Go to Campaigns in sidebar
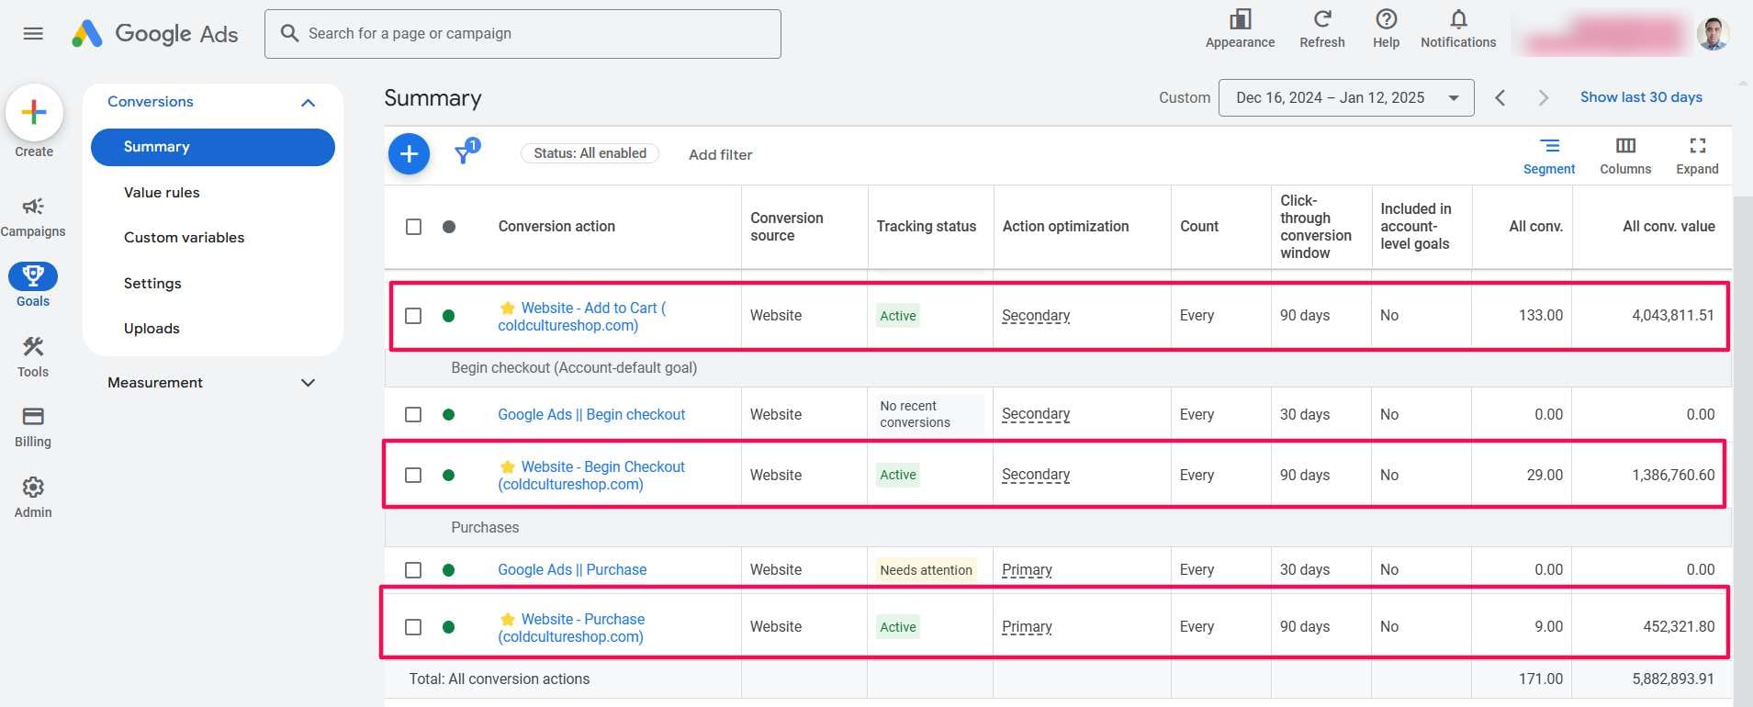The image size is (1753, 707). point(33,217)
